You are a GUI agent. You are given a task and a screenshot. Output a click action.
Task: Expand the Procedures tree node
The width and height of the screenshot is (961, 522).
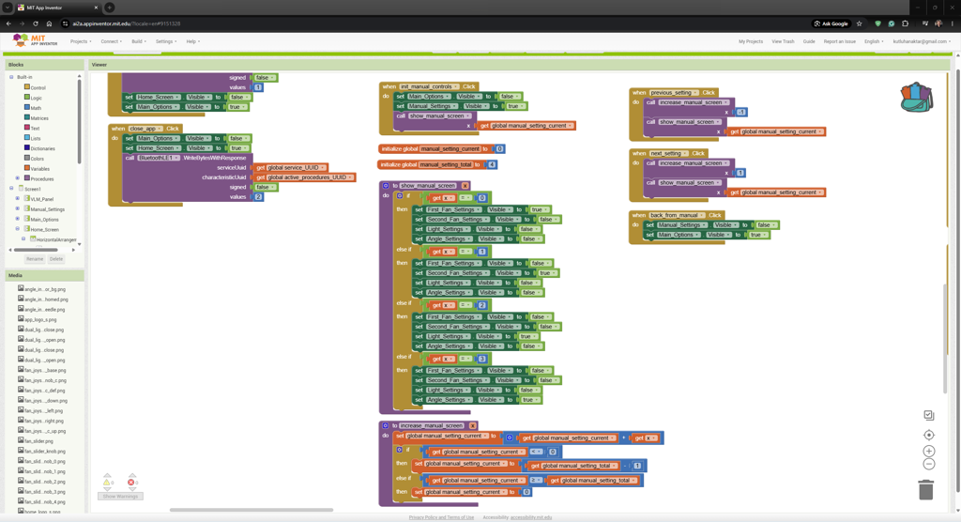[x=18, y=178]
